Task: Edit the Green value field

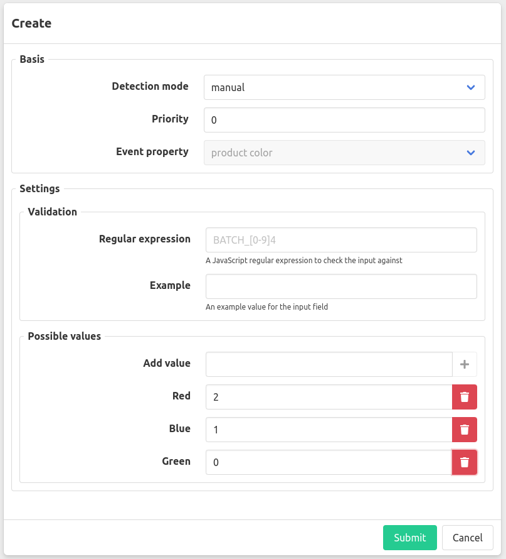Action: coord(329,462)
